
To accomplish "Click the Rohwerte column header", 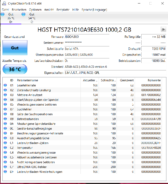I will (154, 80).
